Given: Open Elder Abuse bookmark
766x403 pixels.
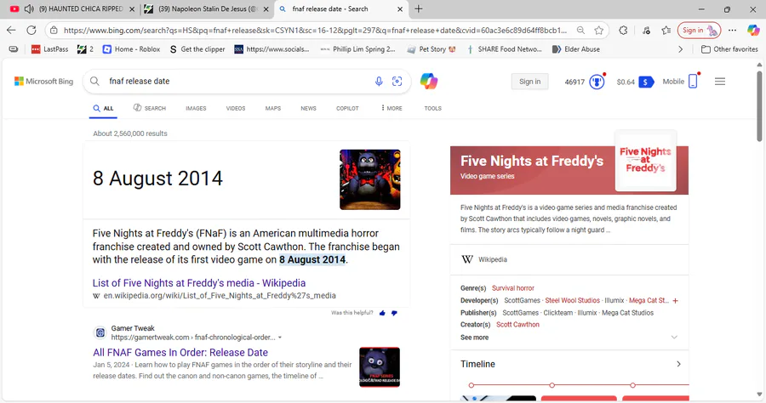Looking at the screenshot, I should 576,49.
